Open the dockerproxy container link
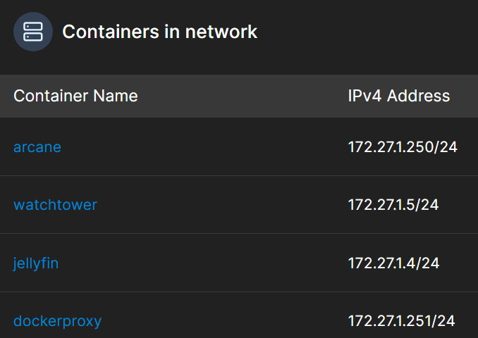This screenshot has height=338, width=478. pos(57,321)
